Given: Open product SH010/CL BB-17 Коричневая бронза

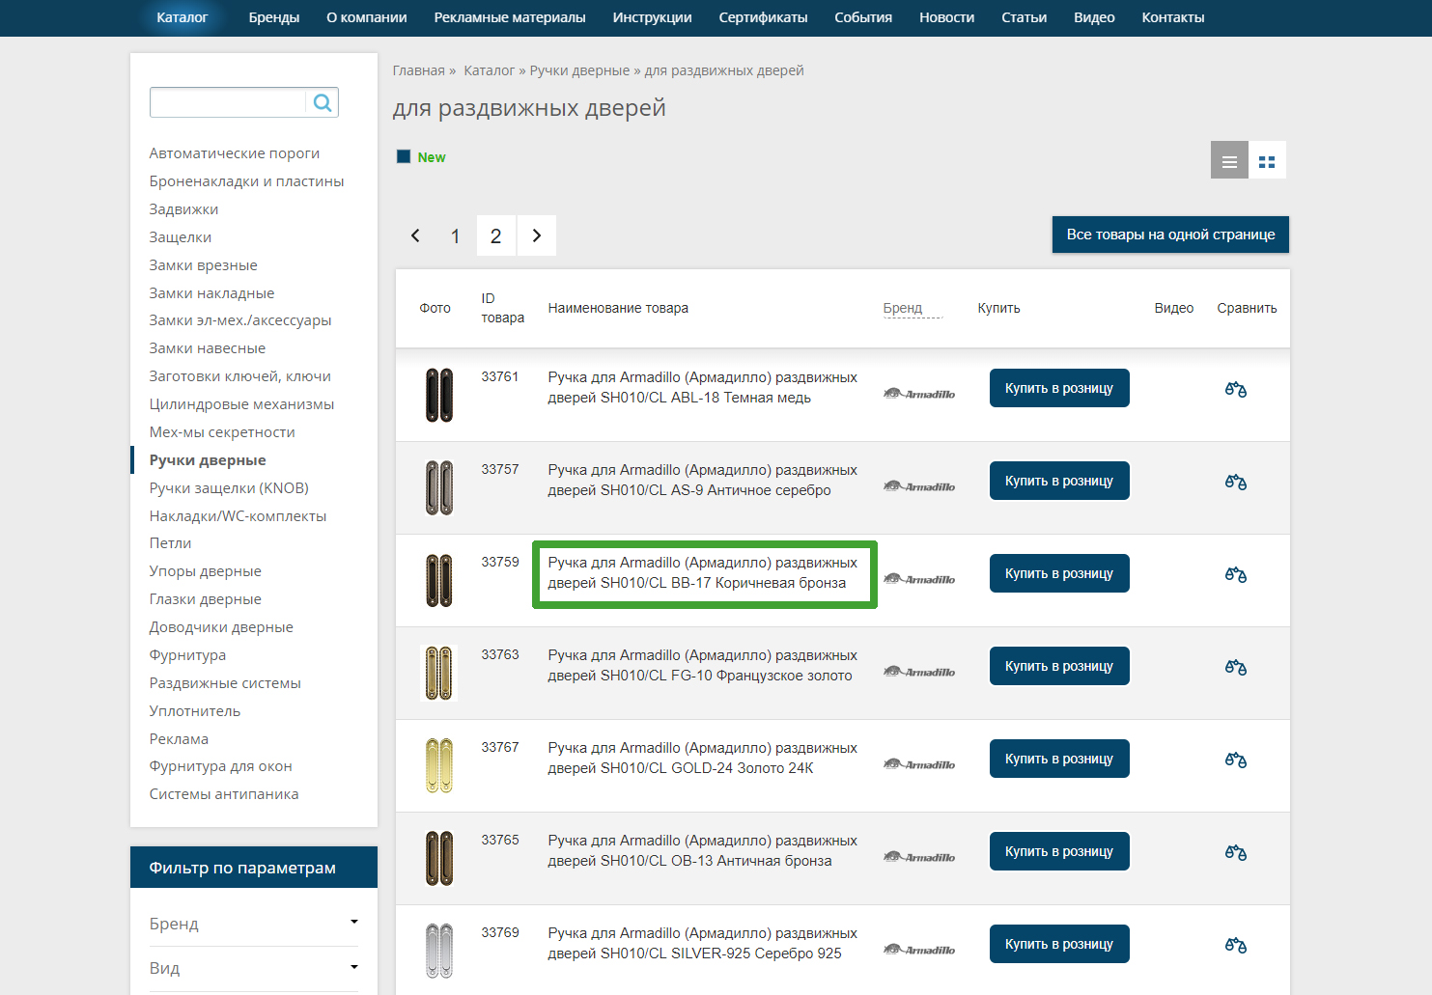Looking at the screenshot, I should [x=703, y=573].
